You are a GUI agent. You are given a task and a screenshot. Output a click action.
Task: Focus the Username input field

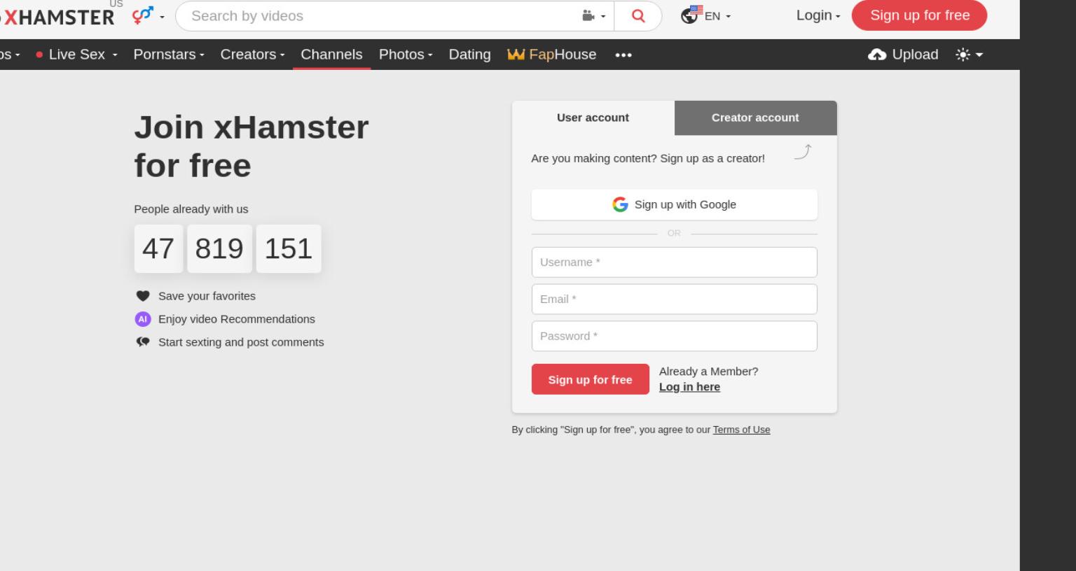[674, 262]
